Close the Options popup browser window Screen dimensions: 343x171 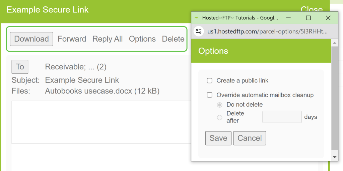(x=328, y=18)
